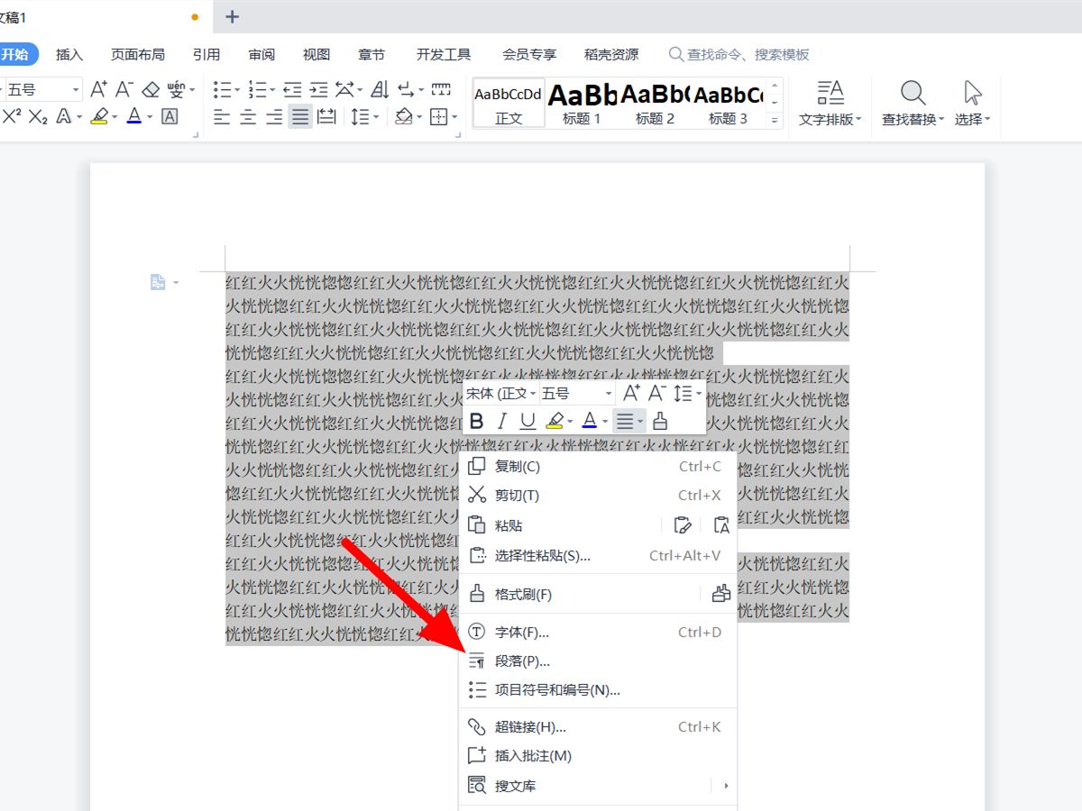Image resolution: width=1082 pixels, height=811 pixels.
Task: Sort text with the A-Z sort icon
Action: tap(380, 89)
